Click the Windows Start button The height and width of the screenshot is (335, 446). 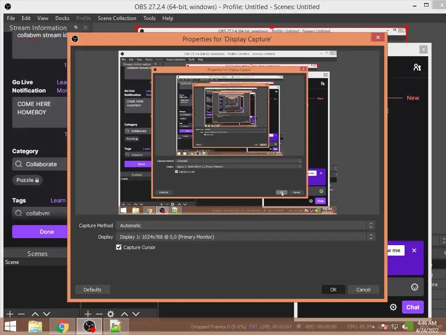coord(10,326)
